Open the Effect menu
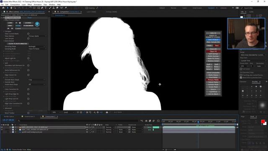The width and height of the screenshot is (268, 151). tap(30, 5)
